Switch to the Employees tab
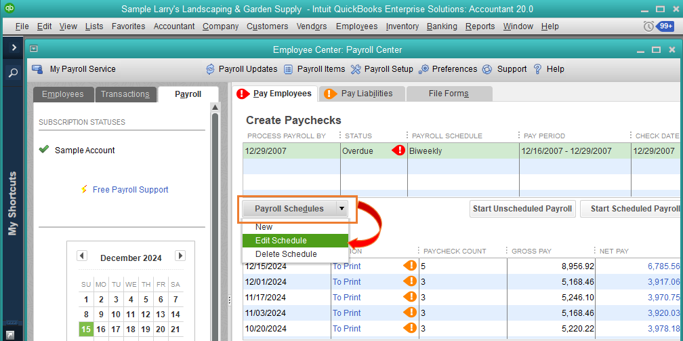The height and width of the screenshot is (341, 683). coord(63,94)
